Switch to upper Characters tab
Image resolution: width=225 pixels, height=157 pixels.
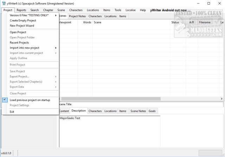coord(95,16)
